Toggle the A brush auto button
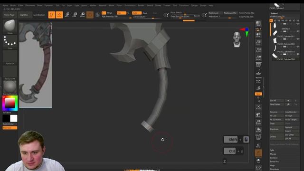The height and width of the screenshot is (171, 304). pos(104,13)
